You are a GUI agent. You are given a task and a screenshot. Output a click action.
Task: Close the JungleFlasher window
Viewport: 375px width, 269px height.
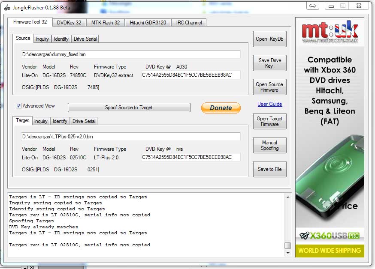click(359, 6)
